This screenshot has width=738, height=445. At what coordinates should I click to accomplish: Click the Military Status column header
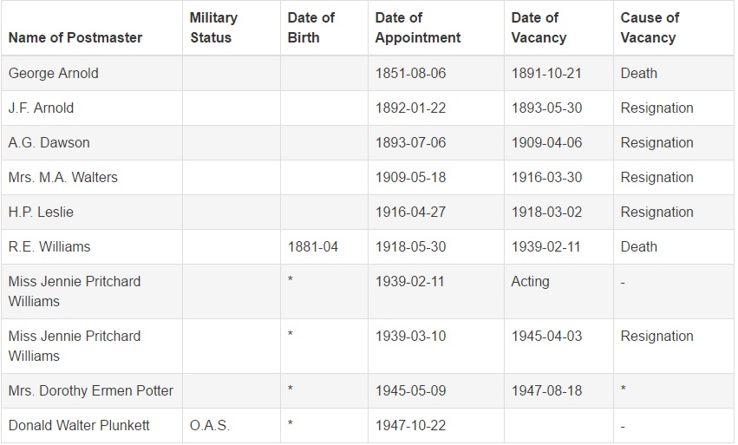213,28
